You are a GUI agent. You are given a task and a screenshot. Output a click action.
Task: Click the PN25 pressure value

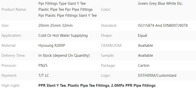(x=43, y=65)
